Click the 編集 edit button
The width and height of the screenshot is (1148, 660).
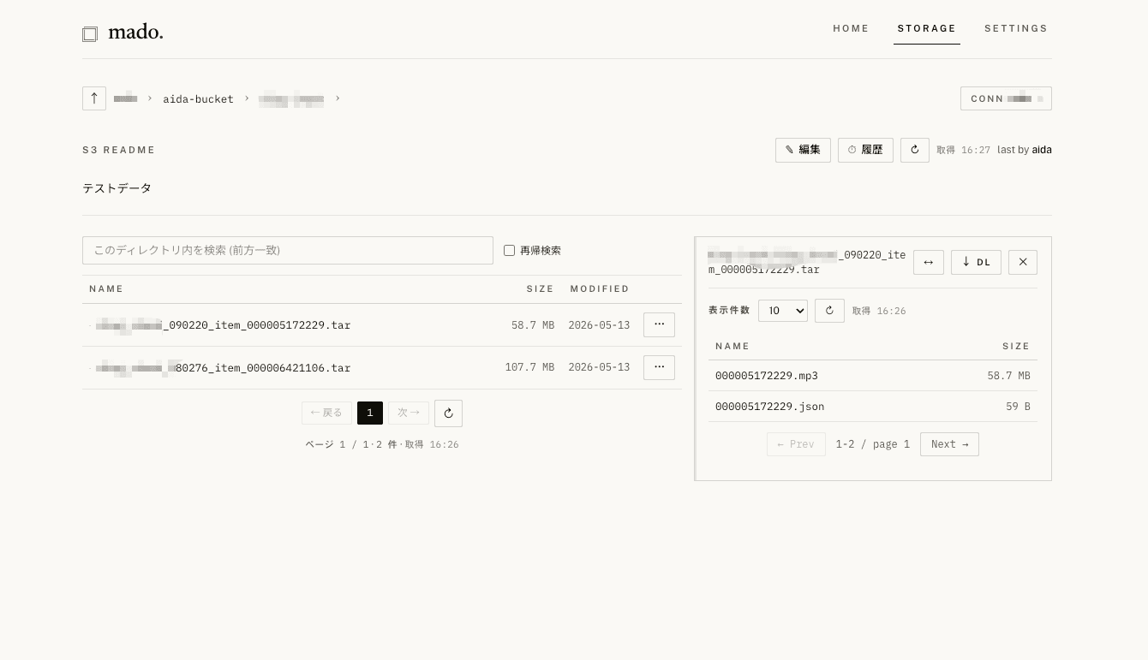point(803,150)
